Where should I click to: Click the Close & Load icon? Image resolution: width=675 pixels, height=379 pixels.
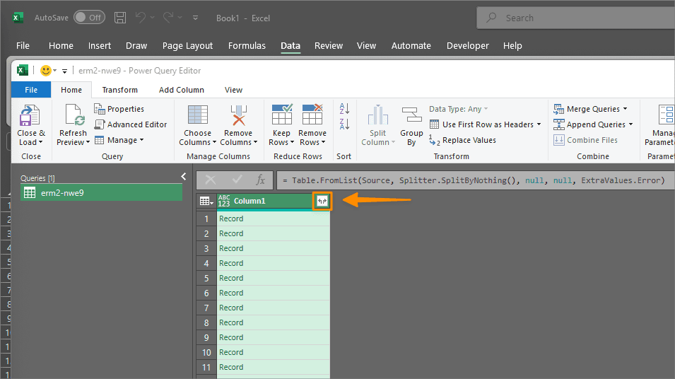(x=30, y=115)
